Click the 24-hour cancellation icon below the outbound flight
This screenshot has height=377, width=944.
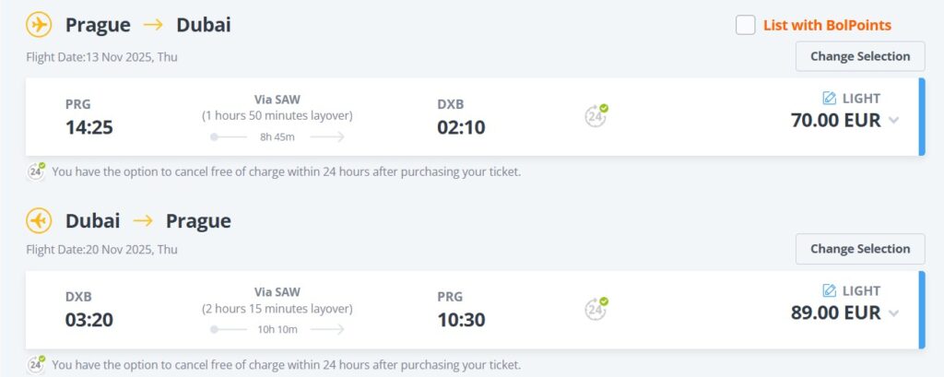(36, 171)
